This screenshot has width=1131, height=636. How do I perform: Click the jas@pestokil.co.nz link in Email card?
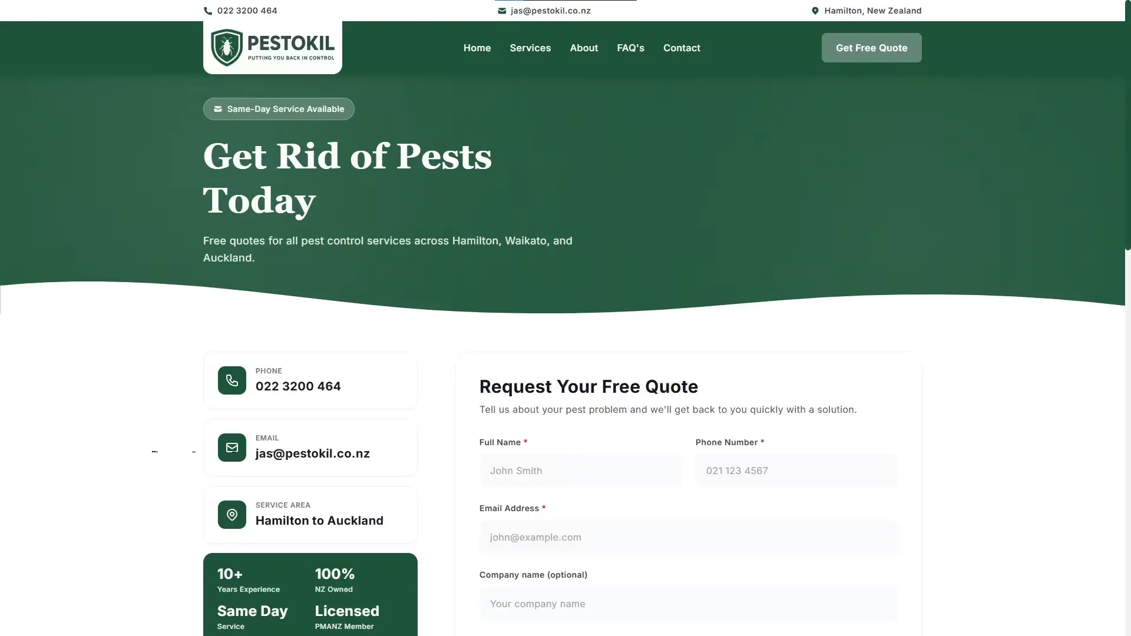point(313,453)
